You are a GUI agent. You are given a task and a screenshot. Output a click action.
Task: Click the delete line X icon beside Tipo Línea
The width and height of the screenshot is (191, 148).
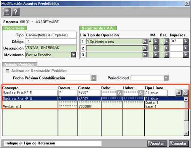tap(185, 93)
